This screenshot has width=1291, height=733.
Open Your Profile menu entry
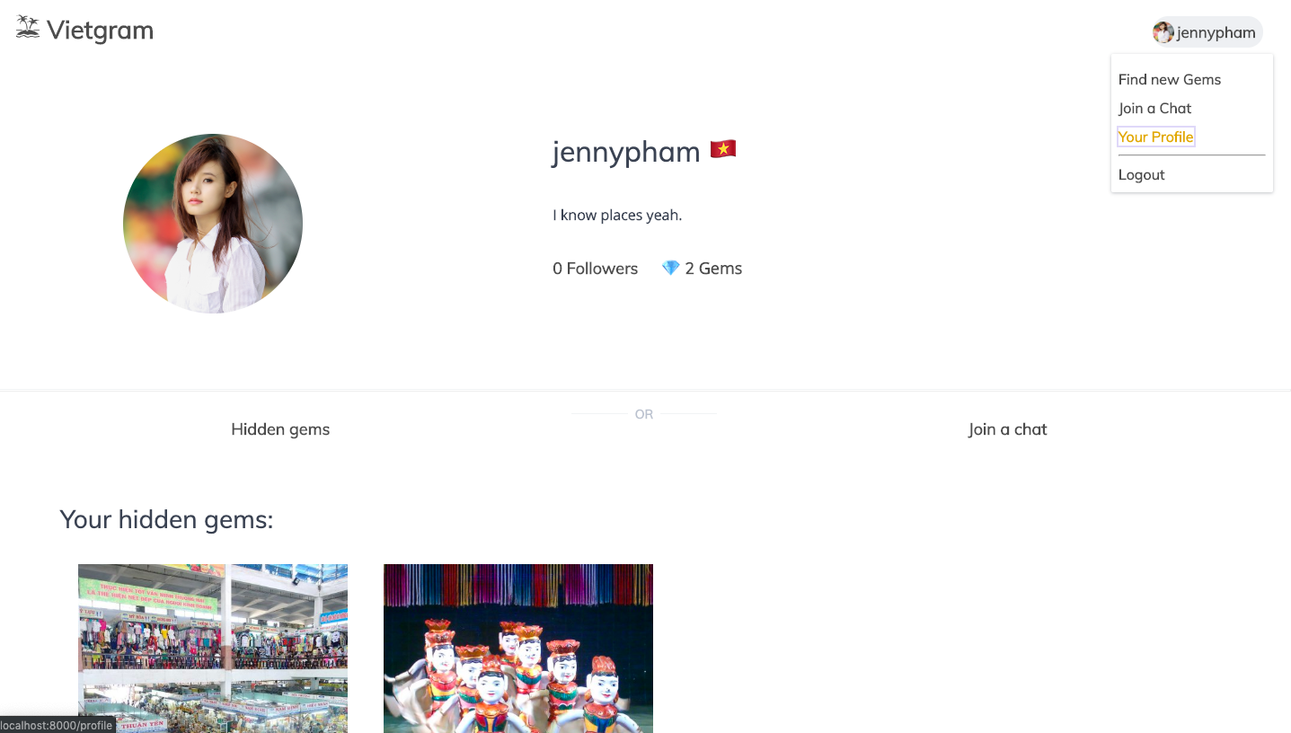1155,137
